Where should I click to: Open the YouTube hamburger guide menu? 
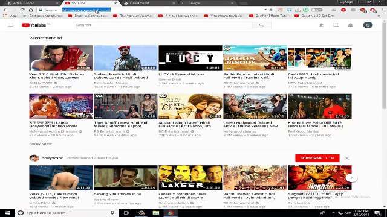pos(11,25)
